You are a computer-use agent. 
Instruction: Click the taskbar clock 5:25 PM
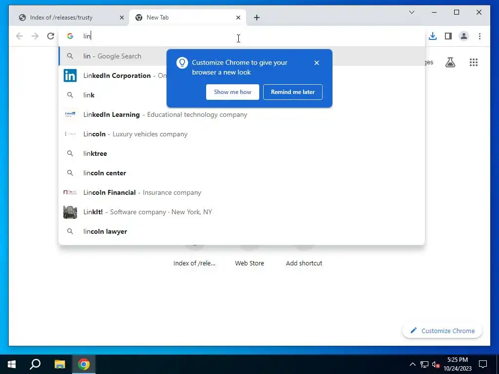458,364
